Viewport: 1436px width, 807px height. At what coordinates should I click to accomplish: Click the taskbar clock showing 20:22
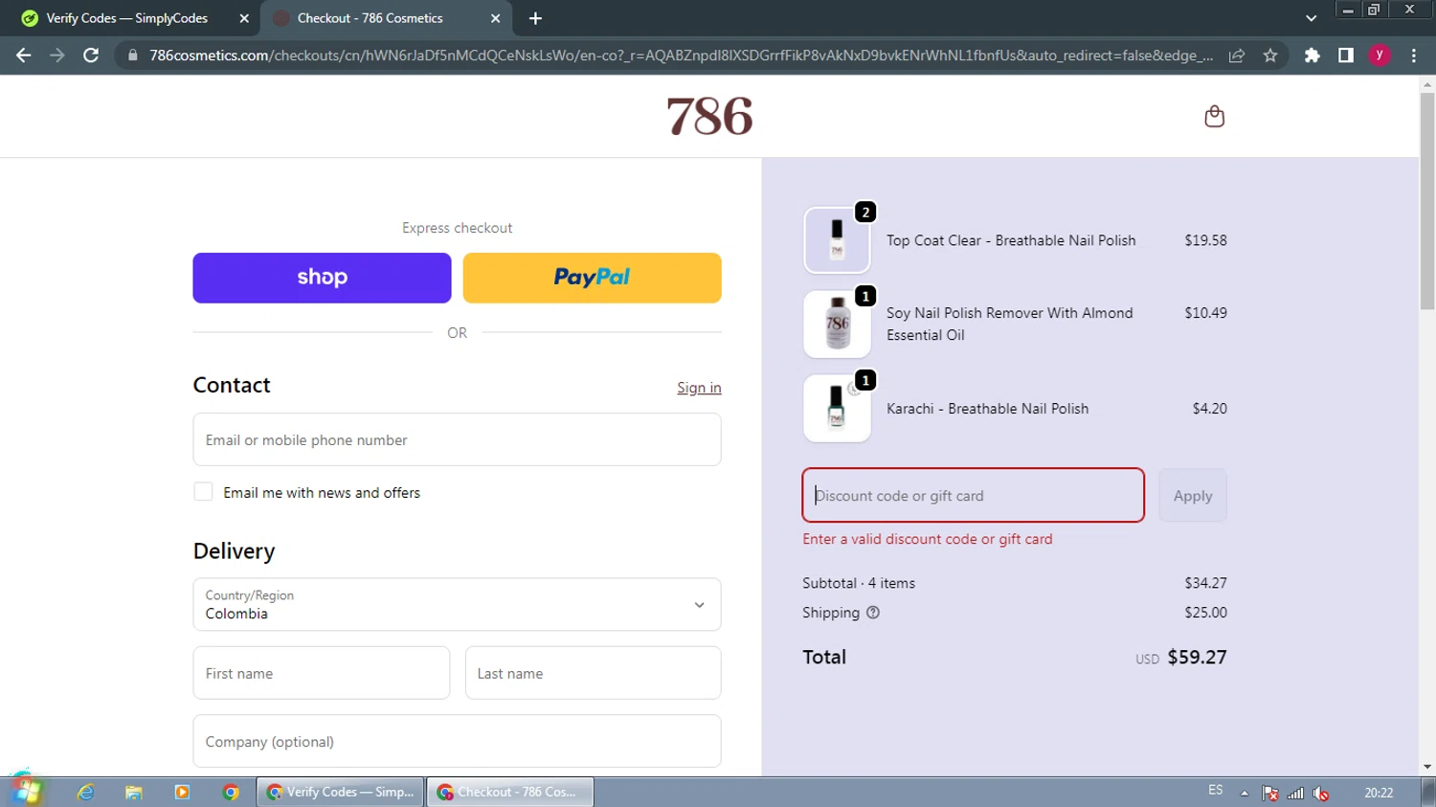[x=1379, y=793]
